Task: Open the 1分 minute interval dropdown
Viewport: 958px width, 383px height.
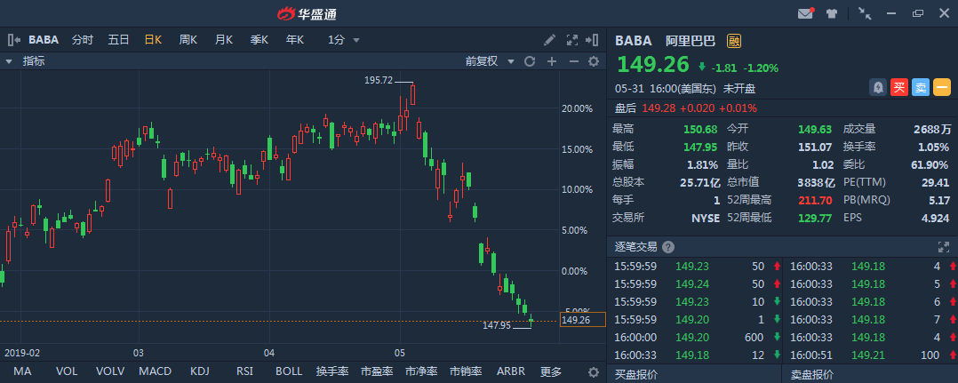Action: (x=344, y=40)
